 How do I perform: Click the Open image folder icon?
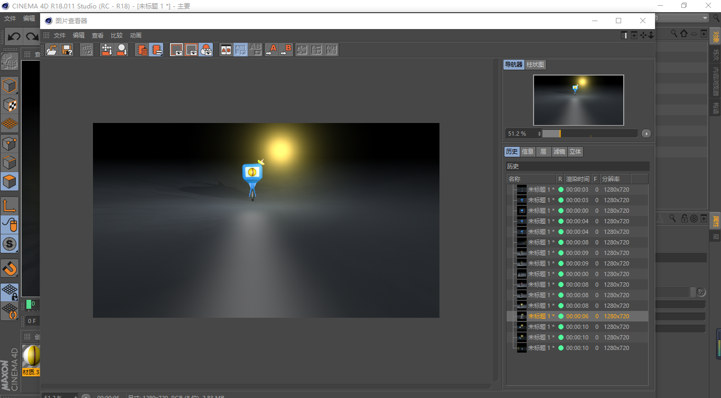pyautogui.click(x=52, y=50)
